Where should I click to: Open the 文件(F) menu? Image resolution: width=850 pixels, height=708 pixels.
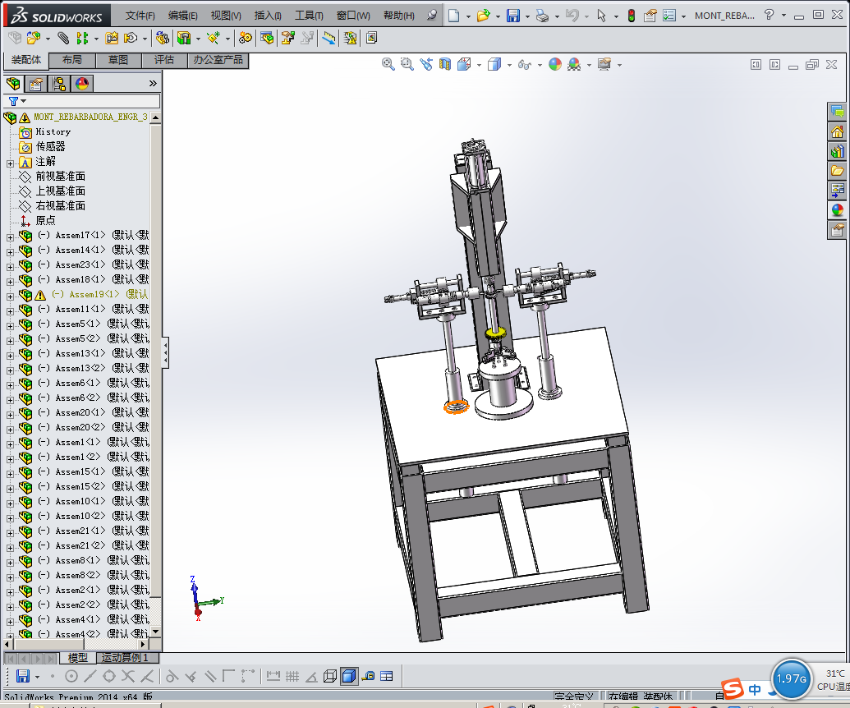[x=140, y=16]
